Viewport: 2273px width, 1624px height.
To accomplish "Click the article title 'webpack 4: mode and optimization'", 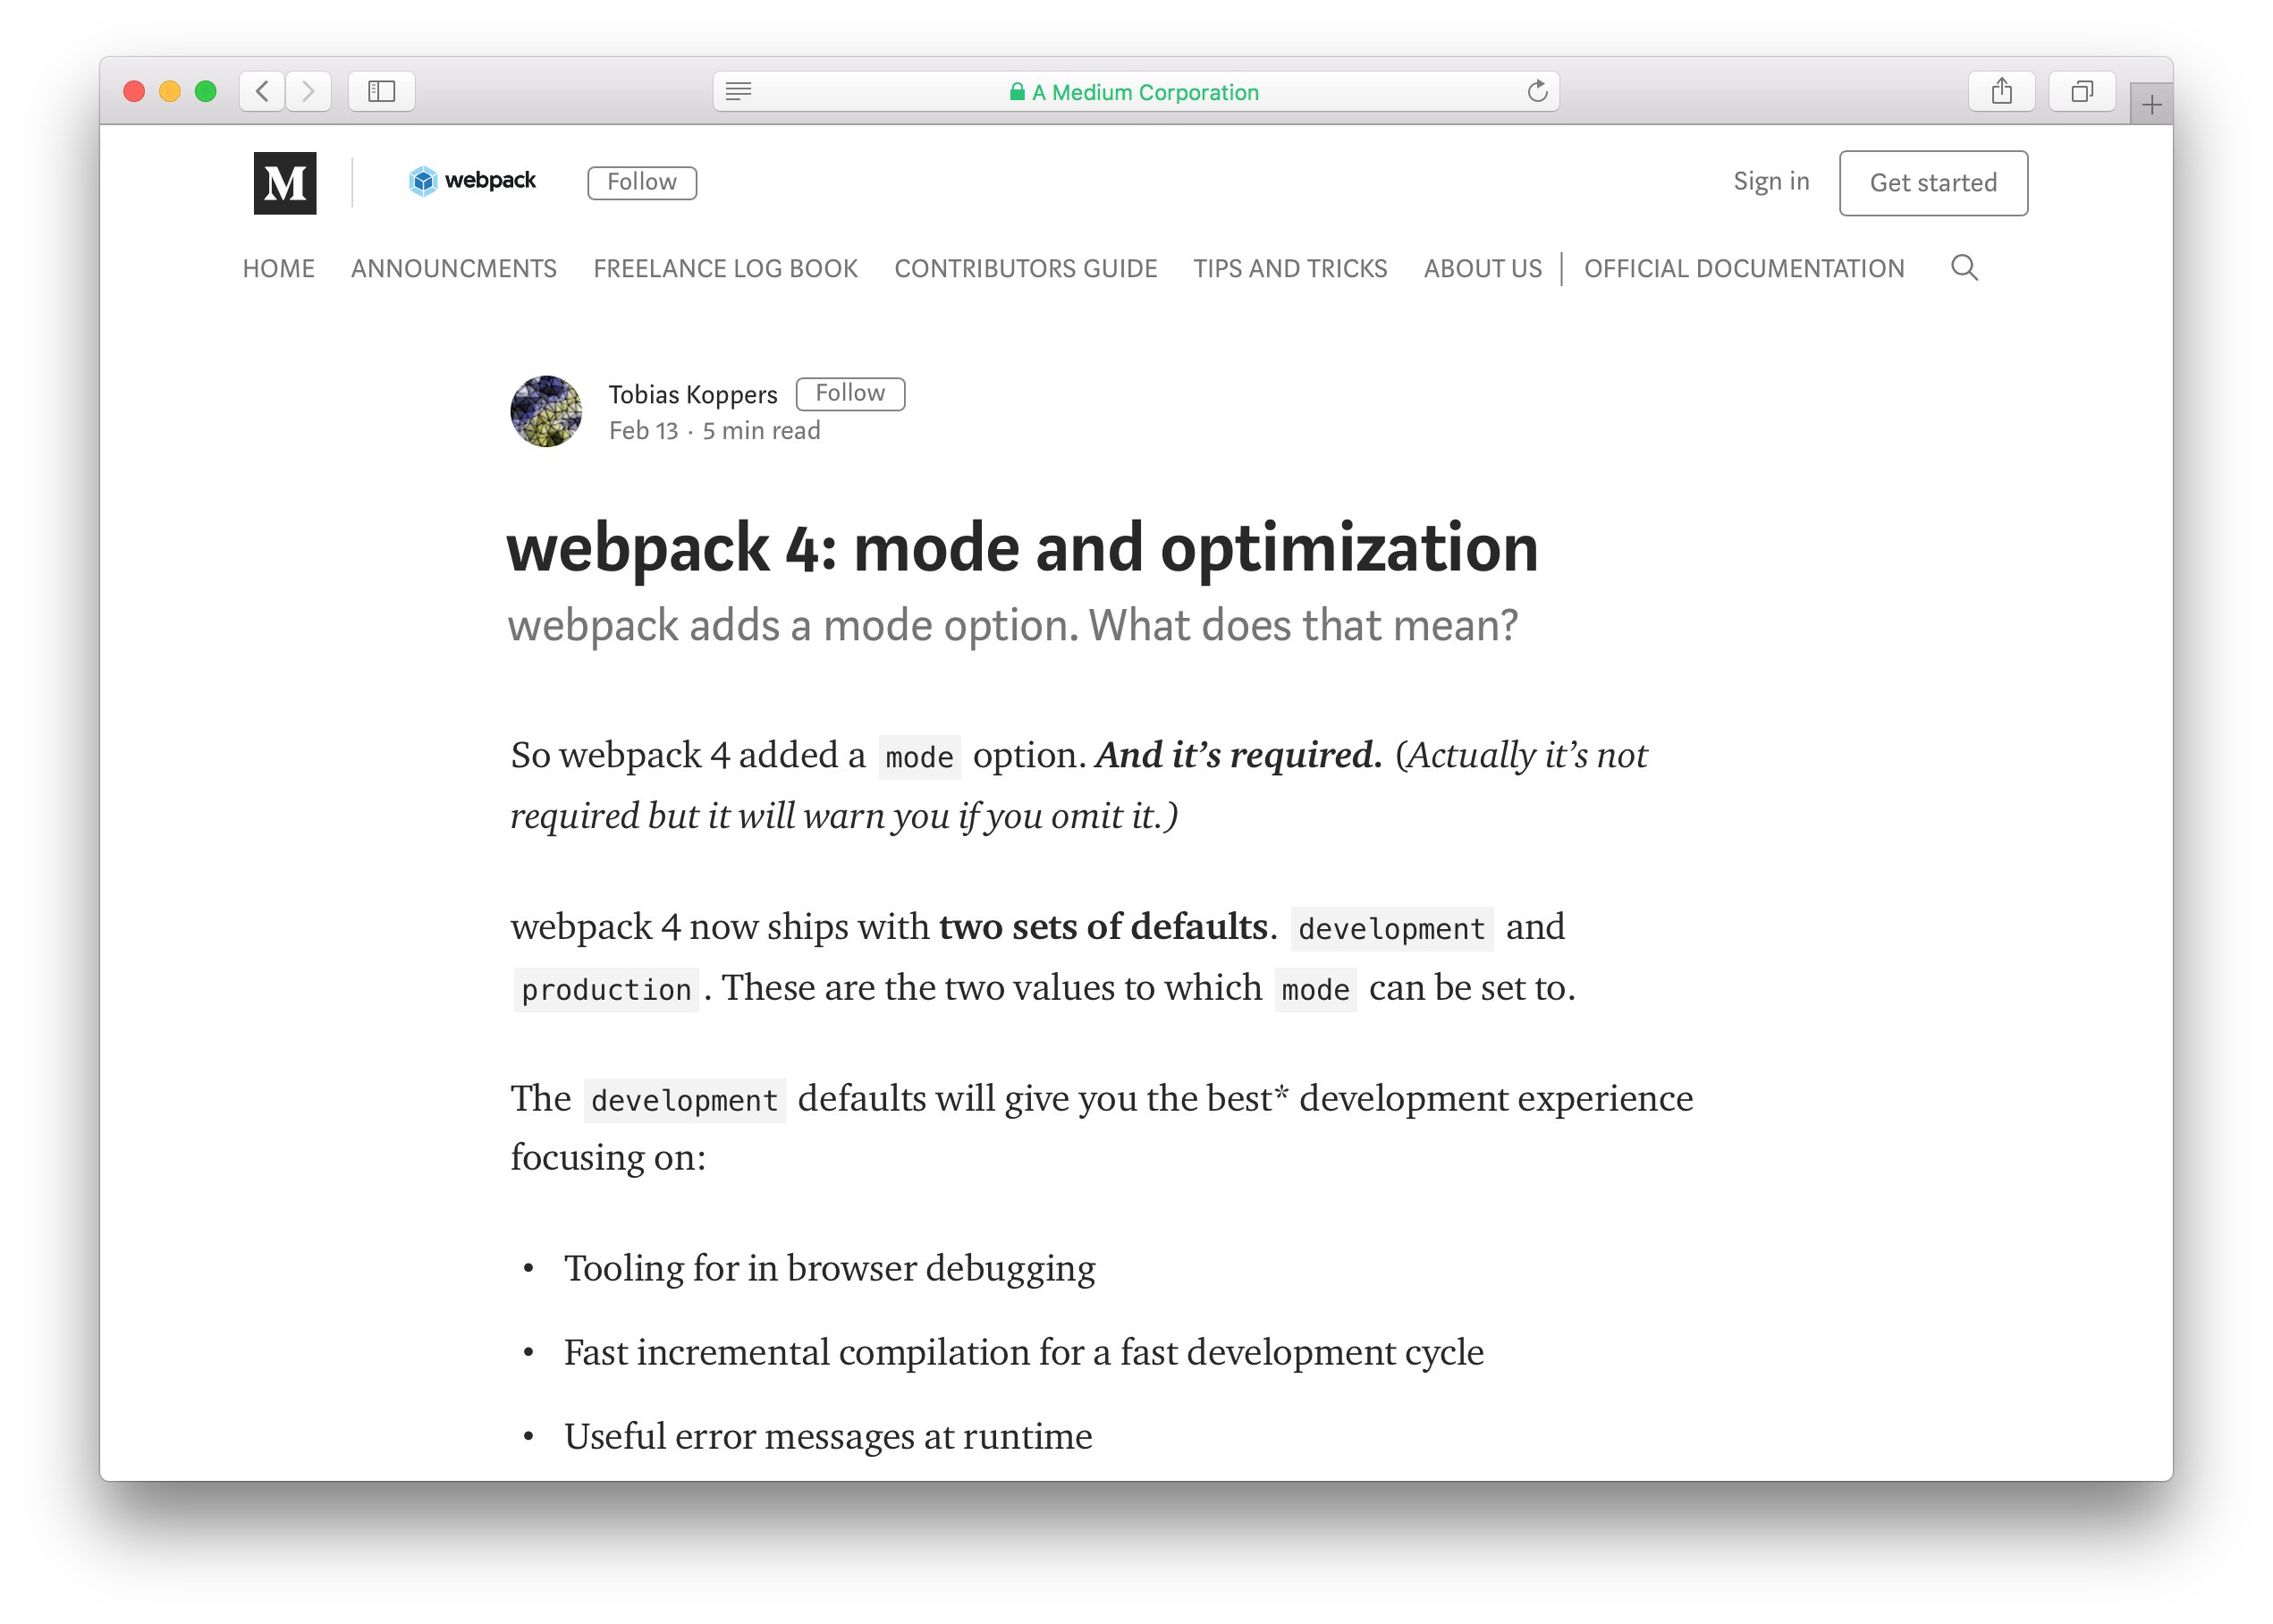I will click(x=1022, y=548).
